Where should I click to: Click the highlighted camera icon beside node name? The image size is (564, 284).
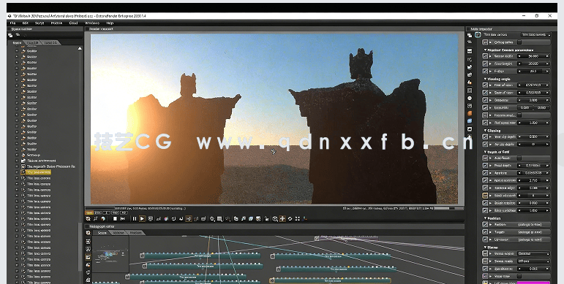coord(478,35)
